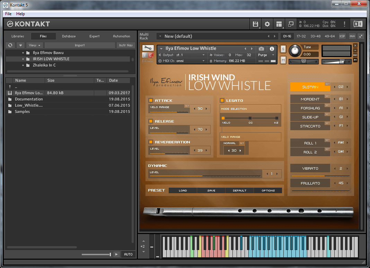Viewport: 370px width, 268px height.
Task: Toggle the REVERBERATION enable square
Action: [151, 142]
